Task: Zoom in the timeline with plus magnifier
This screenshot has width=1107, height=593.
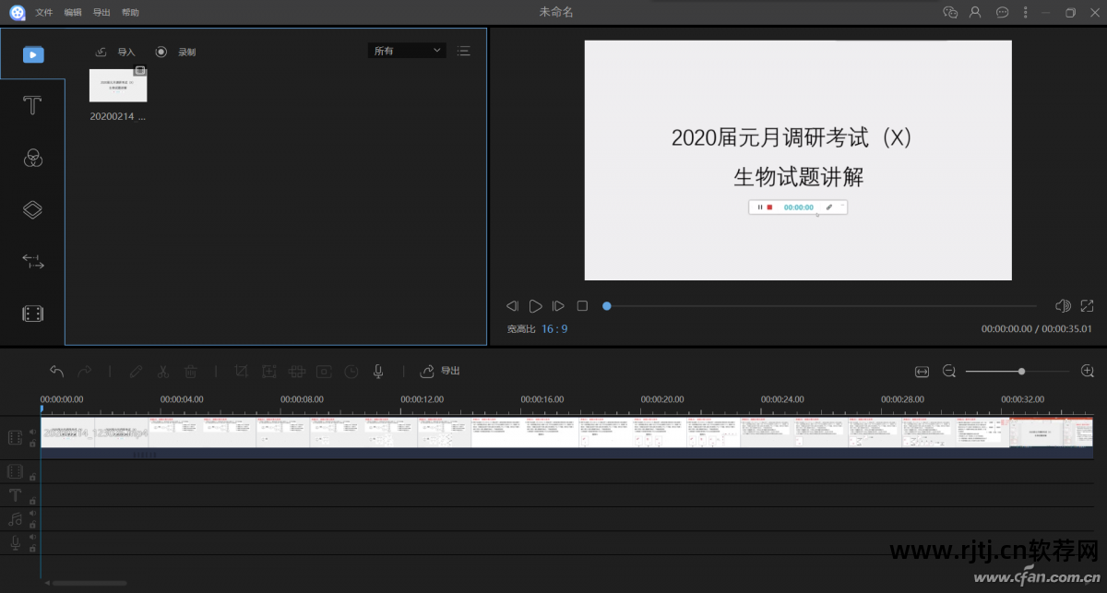Action: [x=1088, y=371]
